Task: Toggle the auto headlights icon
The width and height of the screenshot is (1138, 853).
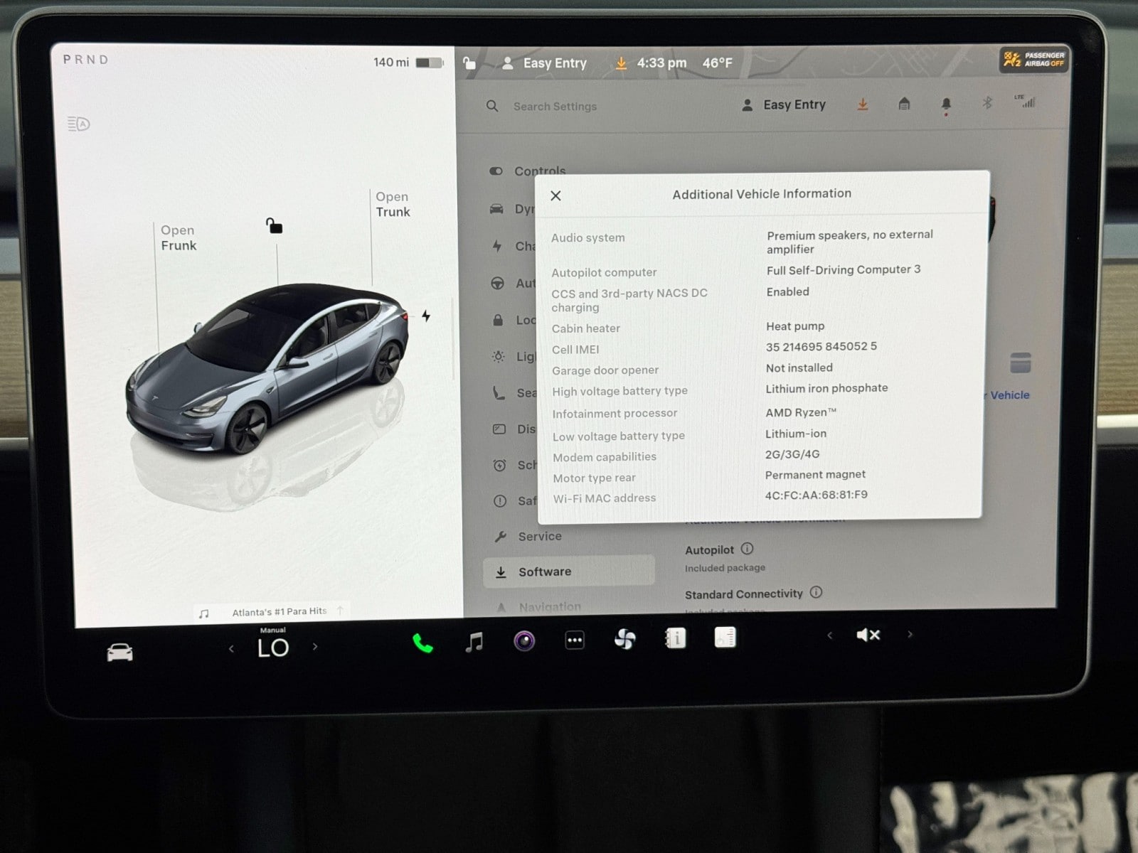Action: 78,124
